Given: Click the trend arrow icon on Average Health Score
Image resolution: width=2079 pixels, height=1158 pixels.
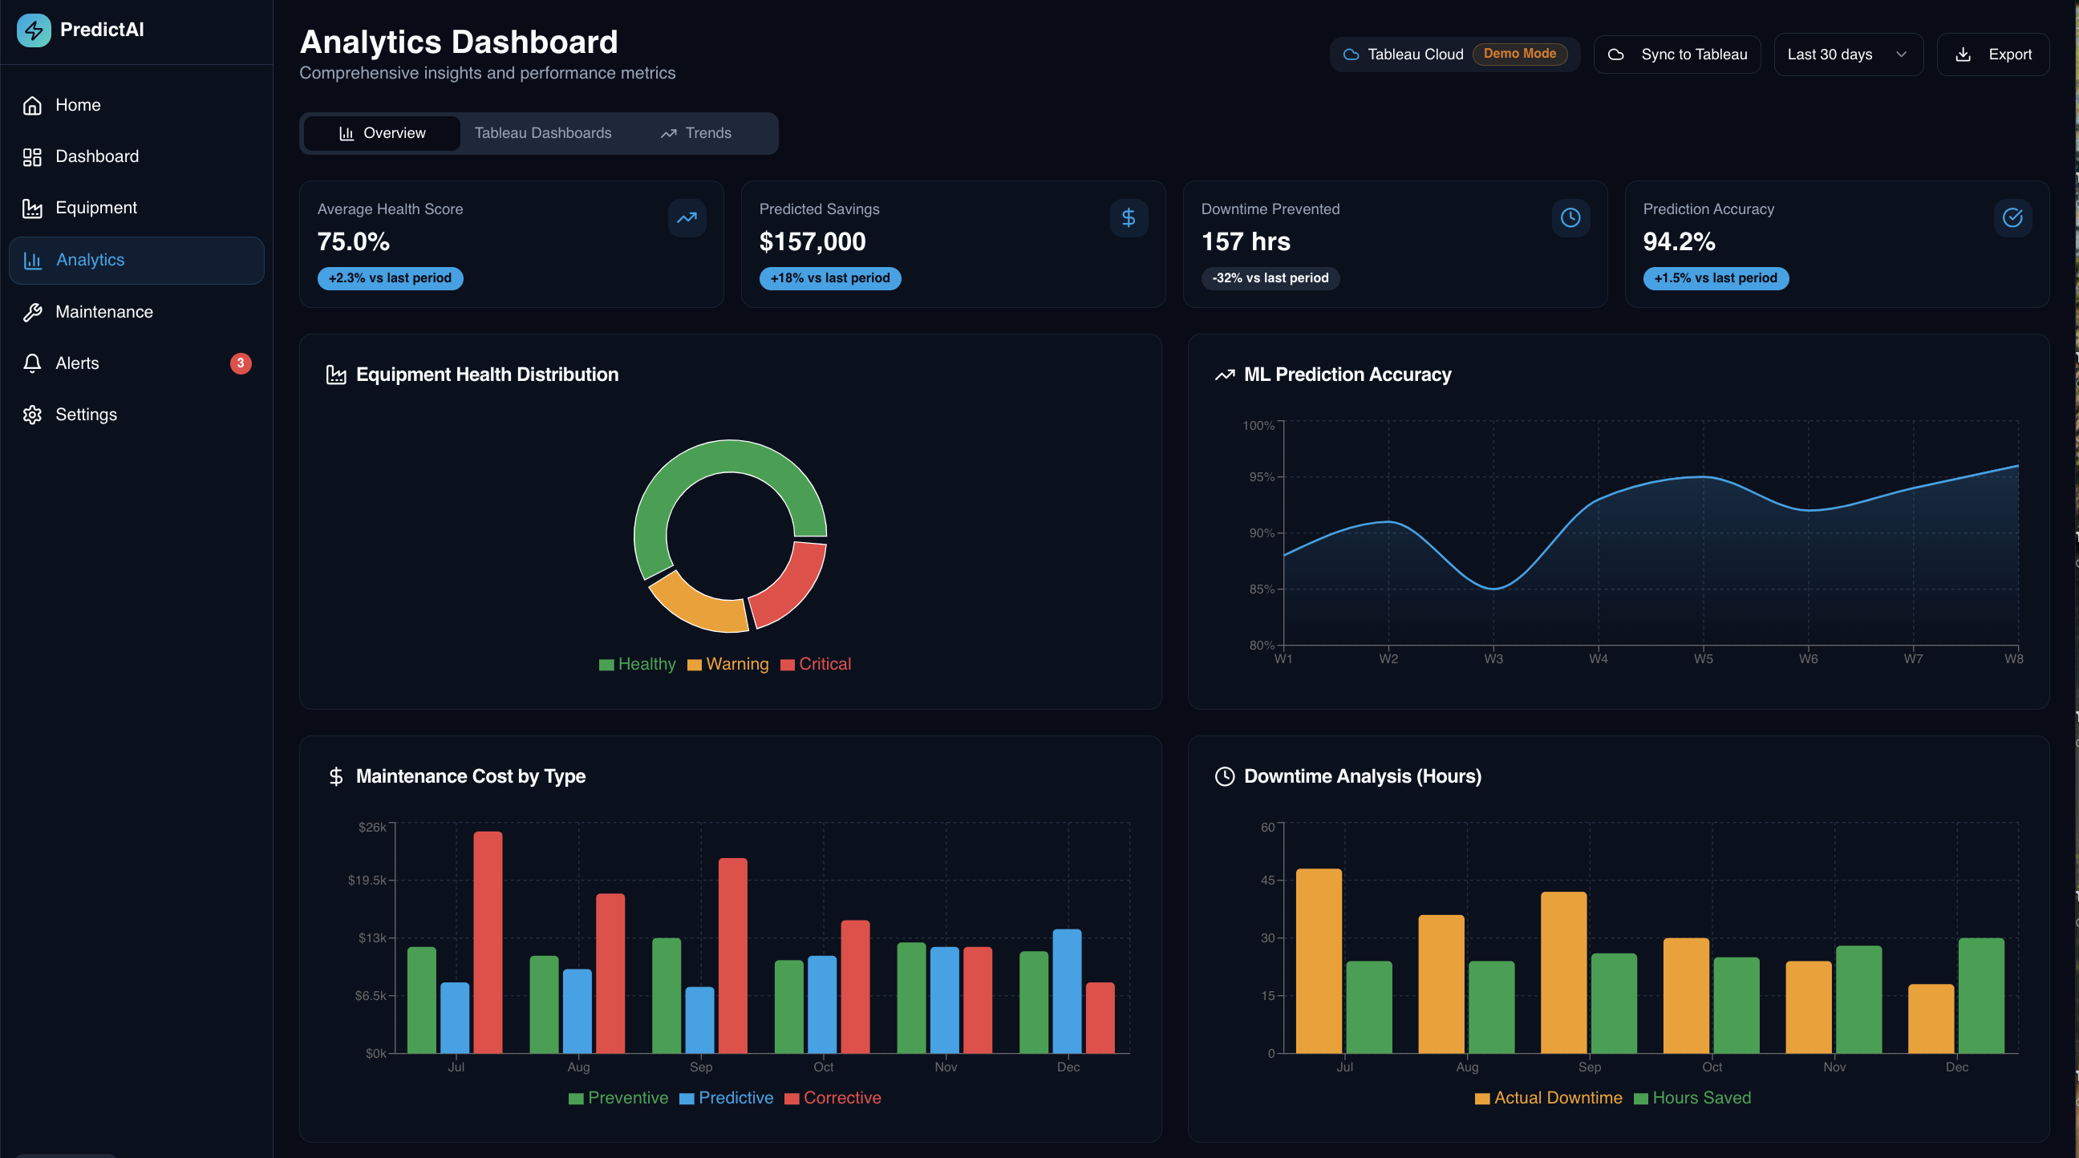Looking at the screenshot, I should 687,218.
